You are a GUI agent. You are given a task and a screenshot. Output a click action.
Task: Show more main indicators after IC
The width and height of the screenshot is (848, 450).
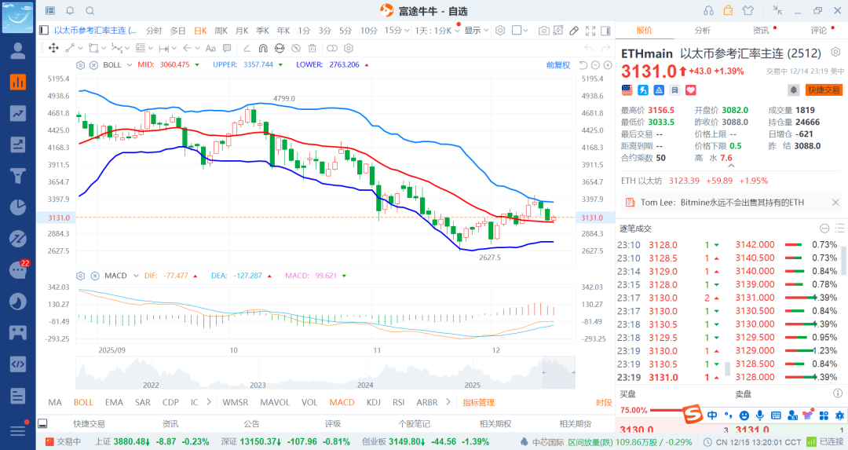tap(209, 402)
